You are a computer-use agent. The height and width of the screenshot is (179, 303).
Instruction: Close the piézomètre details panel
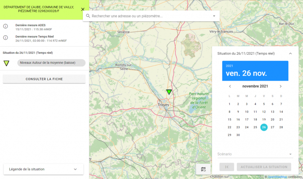82,9
